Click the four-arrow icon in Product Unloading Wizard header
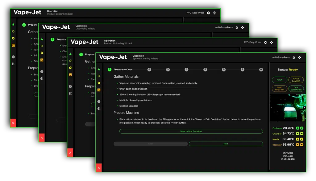 point(271,42)
